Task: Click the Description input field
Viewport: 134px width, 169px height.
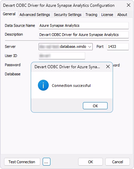Action: (x=84, y=35)
